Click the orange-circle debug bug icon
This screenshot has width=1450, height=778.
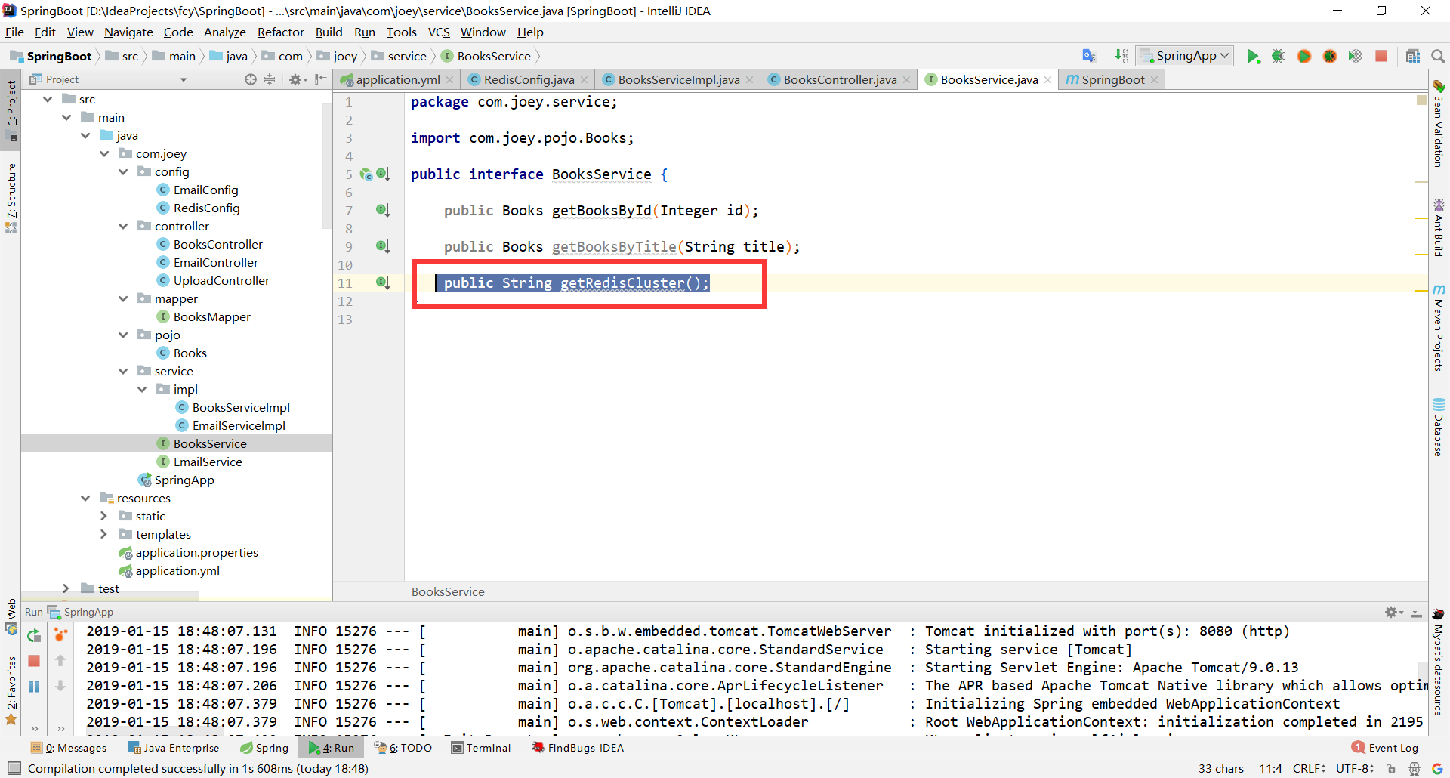click(1330, 56)
